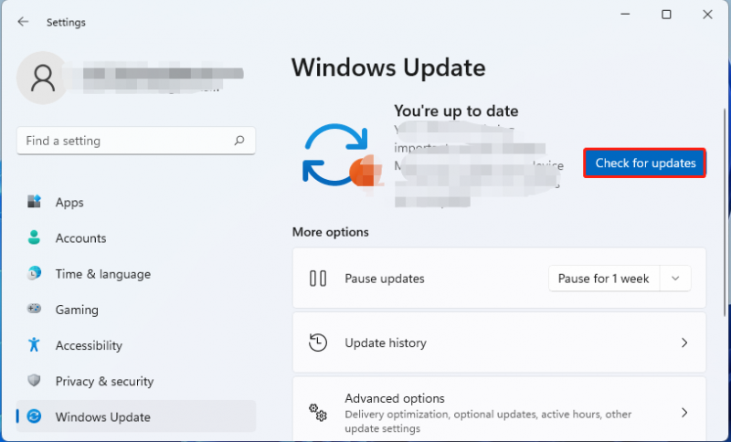This screenshot has height=442, width=731.
Task: Close the Settings window
Action: coord(707,15)
